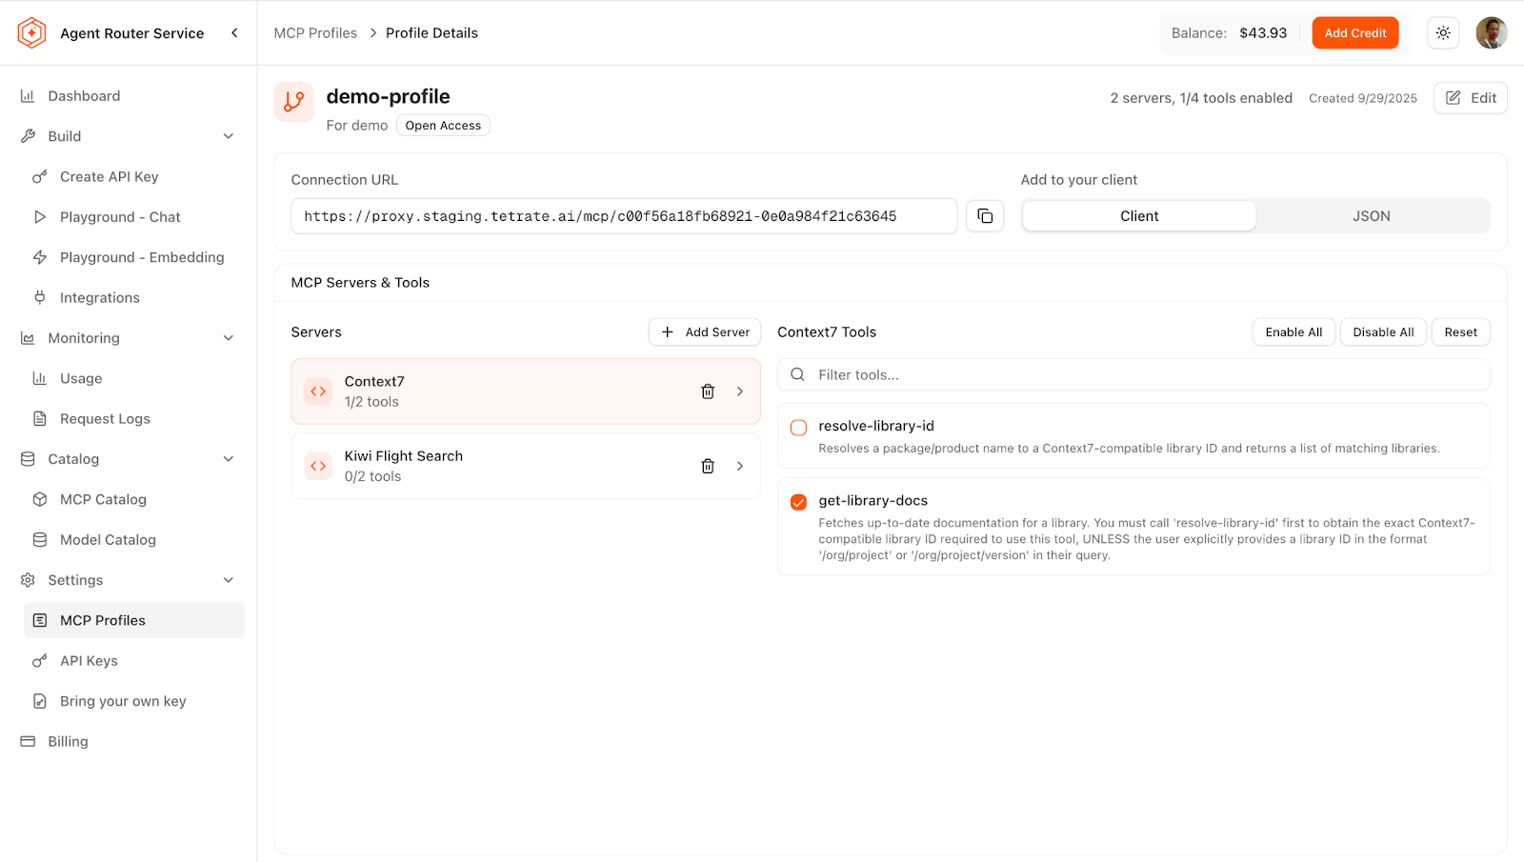
Task: Toggle light/dark theme sun icon
Action: click(x=1443, y=33)
